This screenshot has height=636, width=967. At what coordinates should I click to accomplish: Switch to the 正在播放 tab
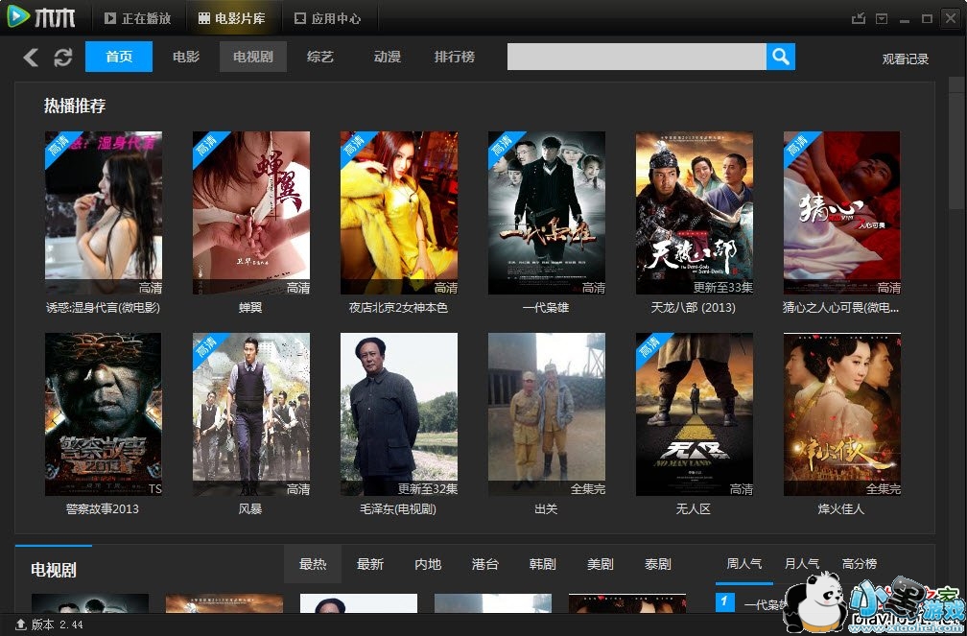137,18
